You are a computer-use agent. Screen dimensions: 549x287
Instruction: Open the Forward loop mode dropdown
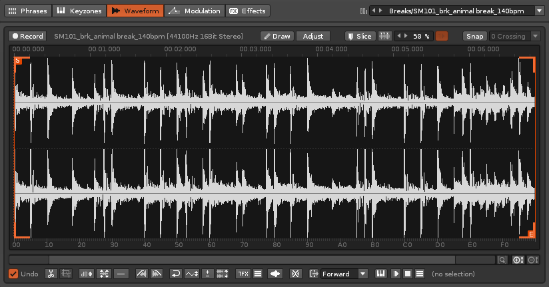click(344, 274)
